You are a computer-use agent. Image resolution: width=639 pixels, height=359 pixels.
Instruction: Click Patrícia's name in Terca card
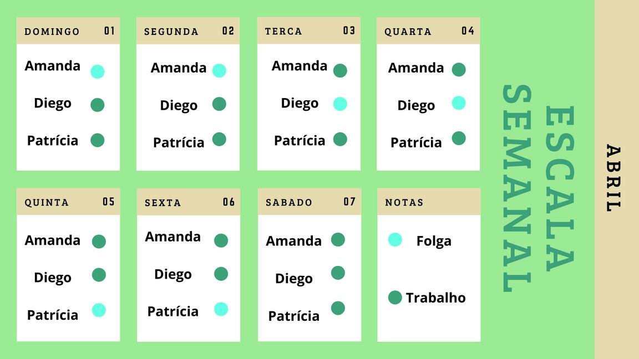(x=300, y=140)
